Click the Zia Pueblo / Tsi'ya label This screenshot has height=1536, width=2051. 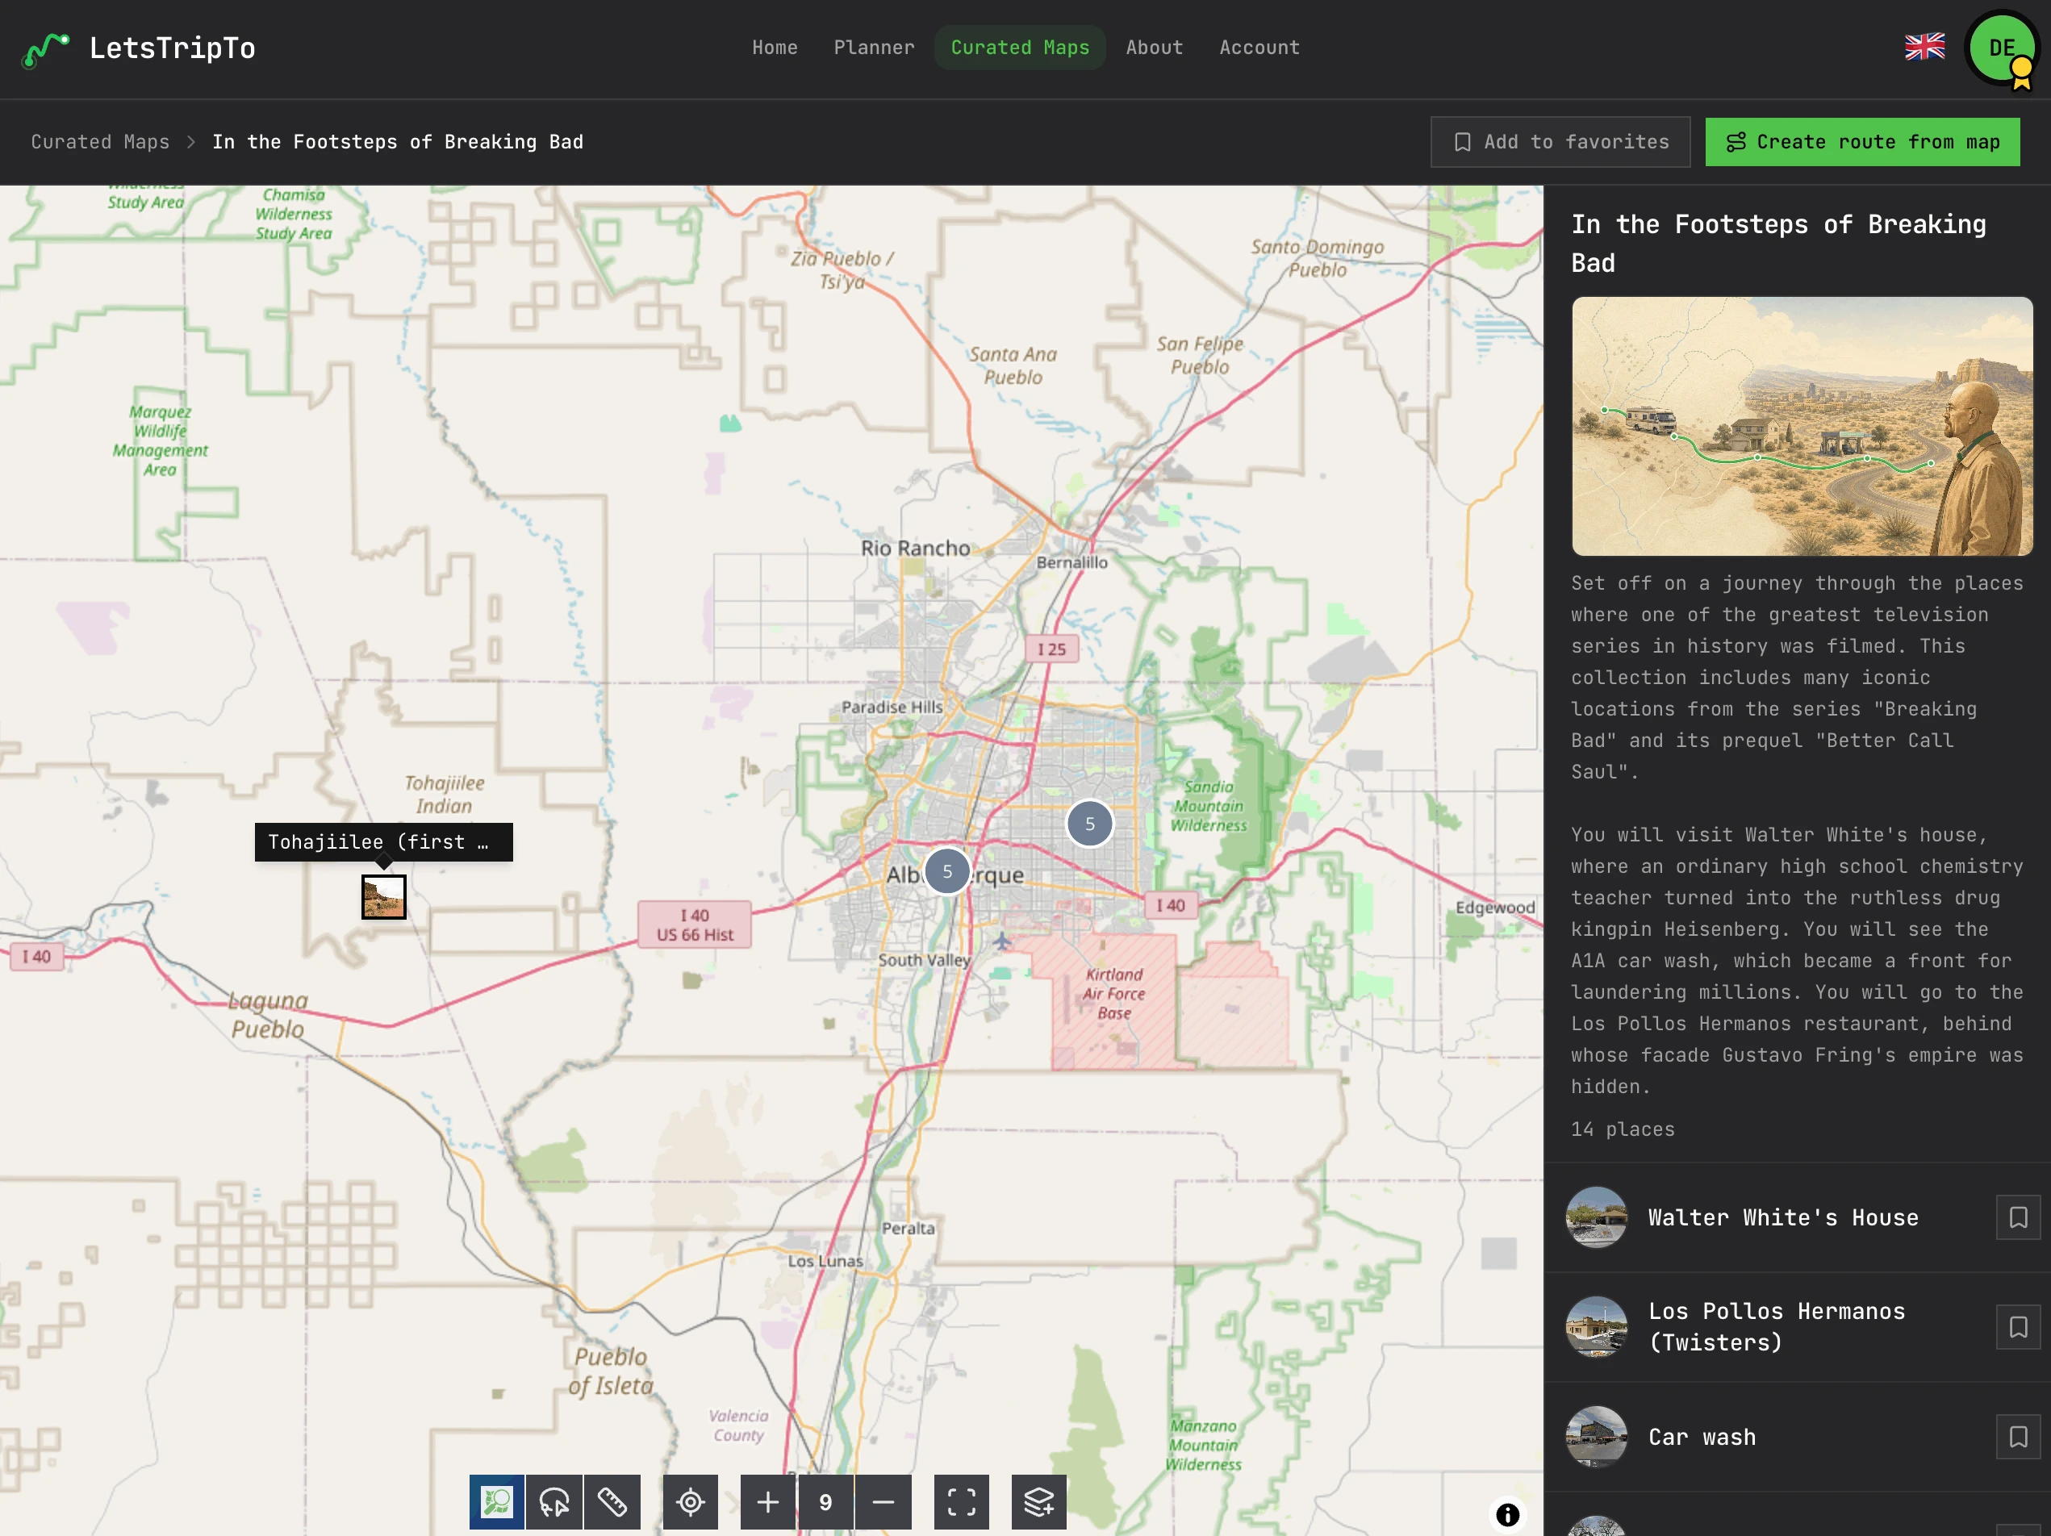(842, 269)
